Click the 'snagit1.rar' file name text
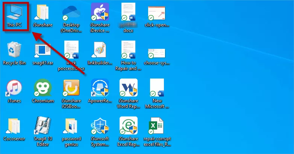The image size is (294, 154). point(43,63)
